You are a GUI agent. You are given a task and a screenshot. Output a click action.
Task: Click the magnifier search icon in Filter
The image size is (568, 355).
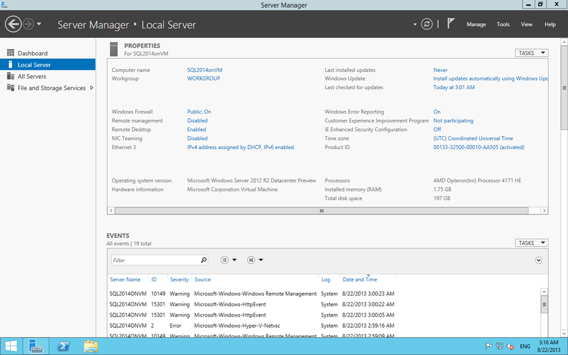[x=204, y=260]
